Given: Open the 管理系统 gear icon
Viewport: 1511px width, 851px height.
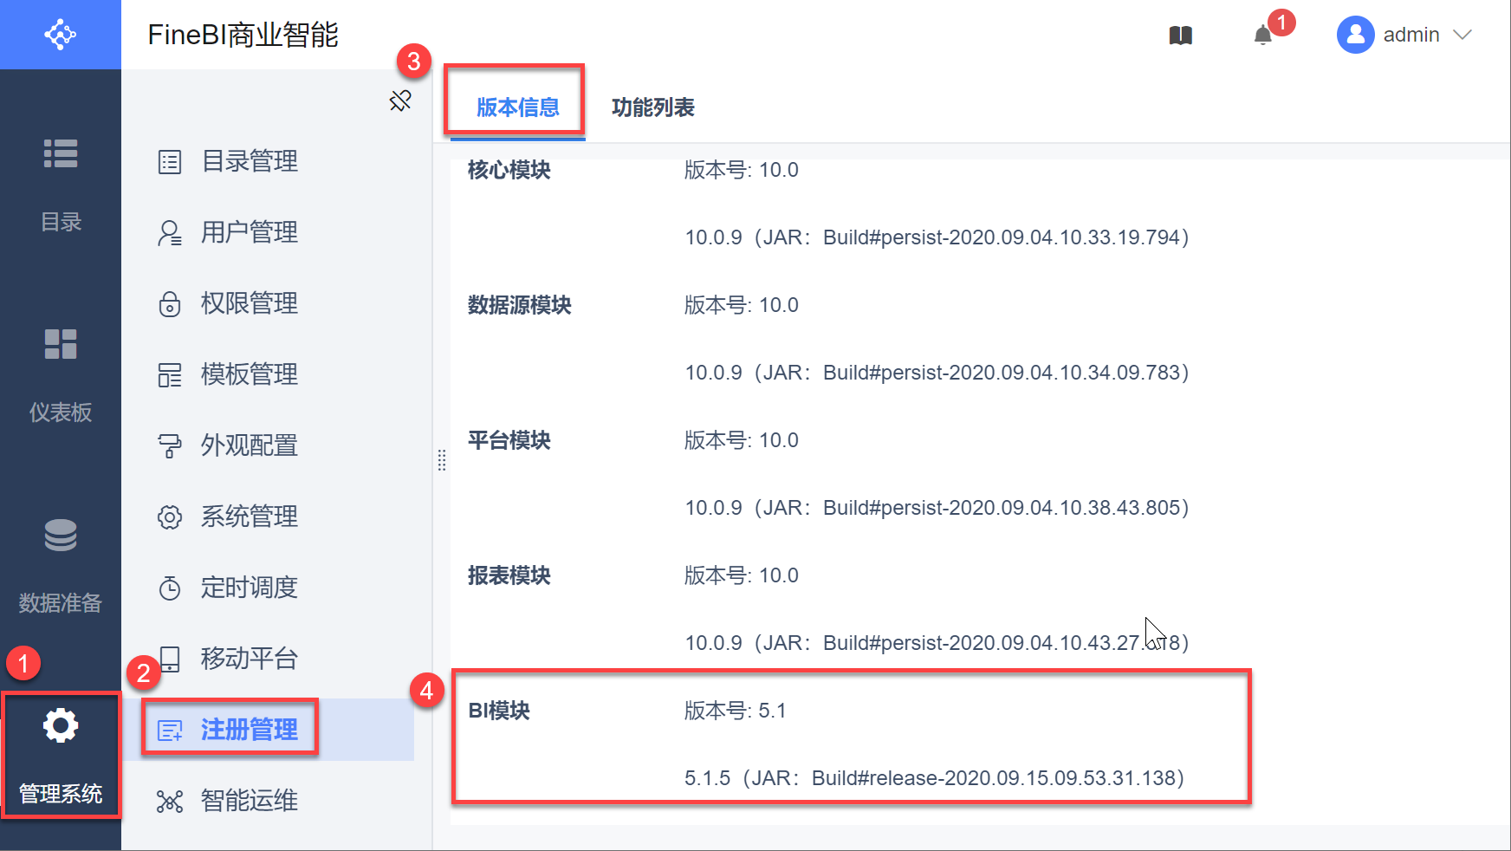Looking at the screenshot, I should point(61,725).
